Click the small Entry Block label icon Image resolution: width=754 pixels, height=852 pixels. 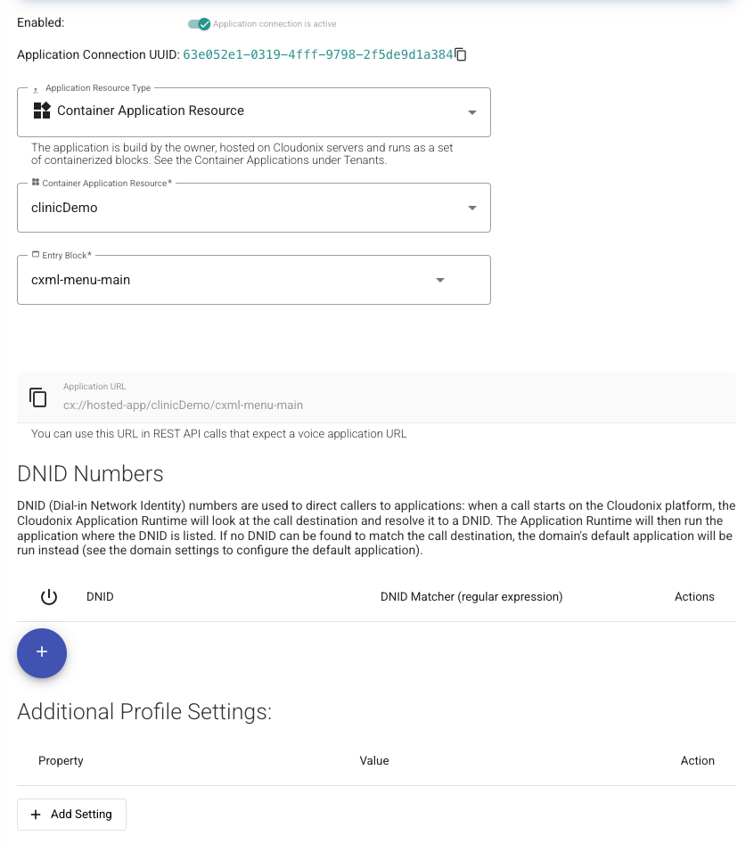pyautogui.click(x=35, y=255)
